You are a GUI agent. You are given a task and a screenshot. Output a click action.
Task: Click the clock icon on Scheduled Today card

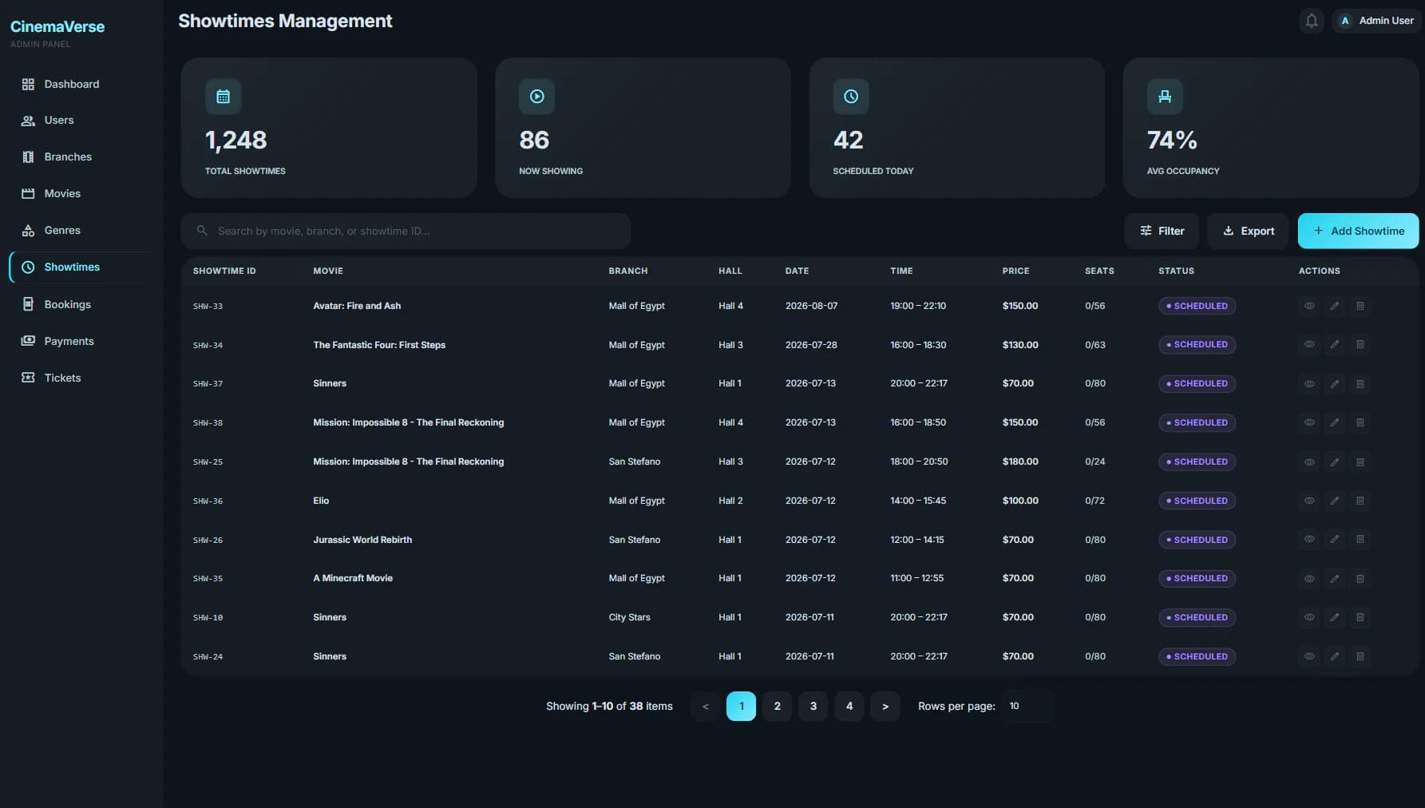coord(851,97)
